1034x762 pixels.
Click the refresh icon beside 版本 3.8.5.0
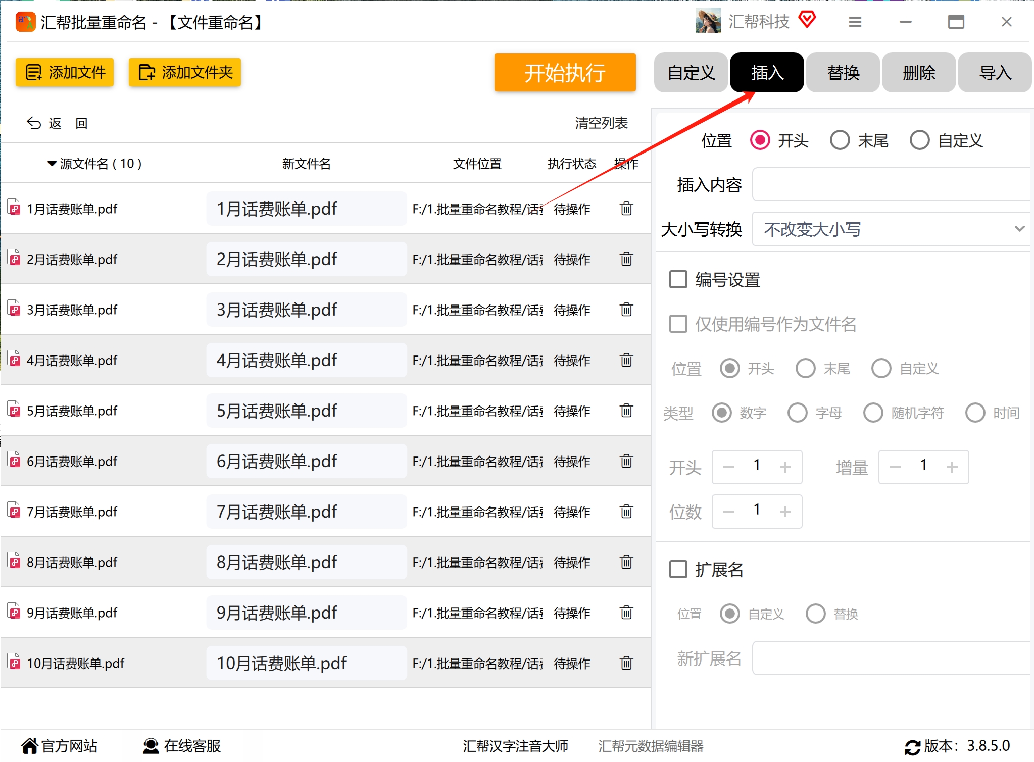pos(912,746)
